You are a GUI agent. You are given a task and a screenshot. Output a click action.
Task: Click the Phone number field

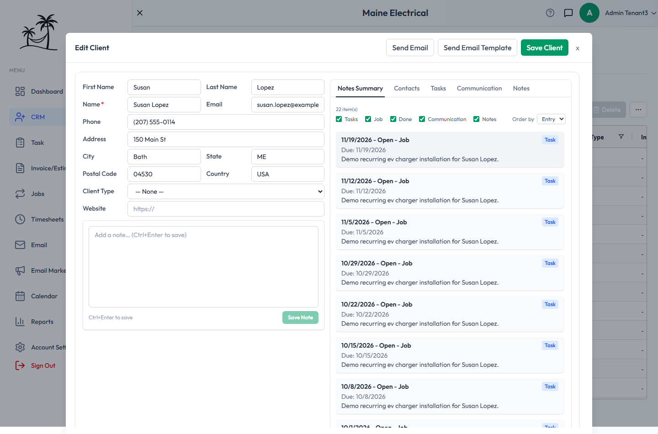(226, 122)
